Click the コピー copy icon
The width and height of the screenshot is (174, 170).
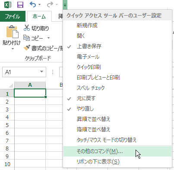coord(26,38)
